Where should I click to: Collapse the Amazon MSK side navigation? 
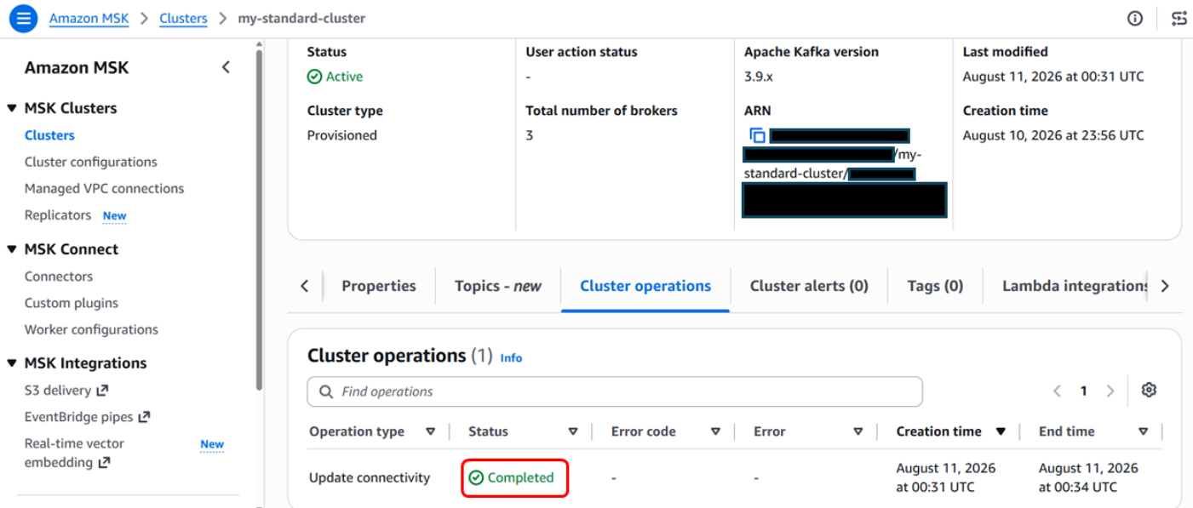[x=226, y=67]
